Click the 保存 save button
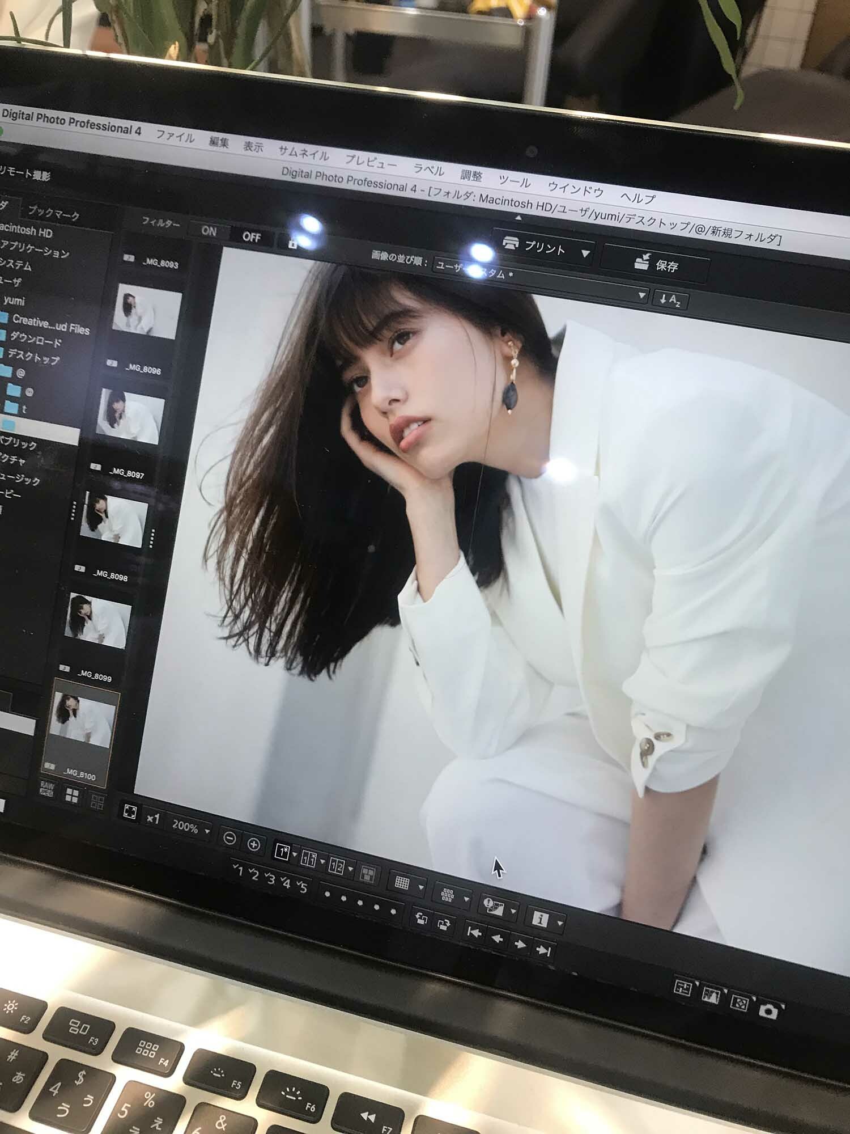The width and height of the screenshot is (850, 1134). pos(656,264)
